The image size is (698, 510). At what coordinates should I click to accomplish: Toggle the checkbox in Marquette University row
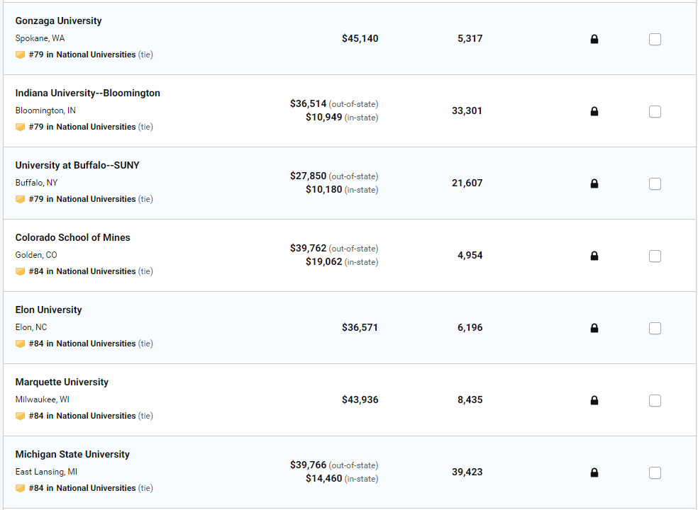pyautogui.click(x=655, y=400)
